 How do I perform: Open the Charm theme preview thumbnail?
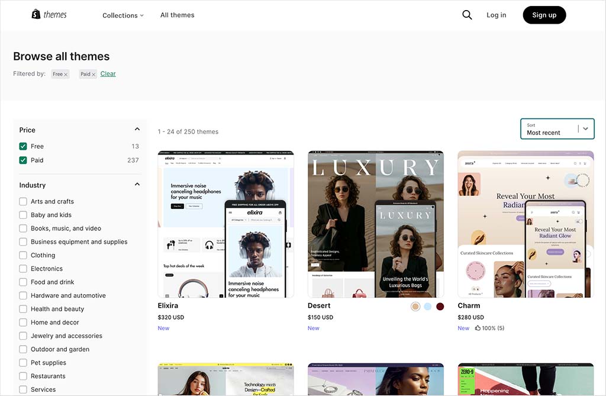coord(526,224)
